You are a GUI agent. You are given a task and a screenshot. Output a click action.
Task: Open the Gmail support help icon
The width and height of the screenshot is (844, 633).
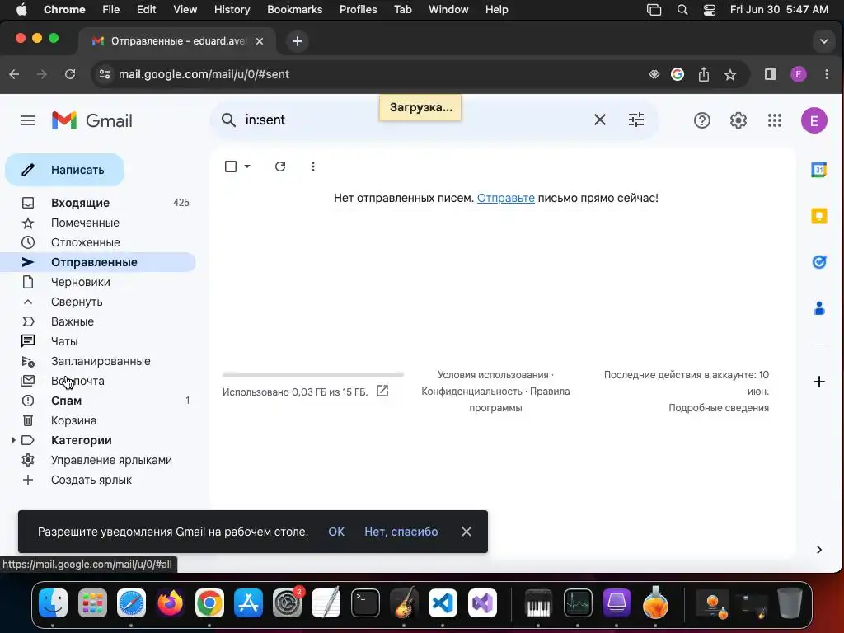[702, 120]
